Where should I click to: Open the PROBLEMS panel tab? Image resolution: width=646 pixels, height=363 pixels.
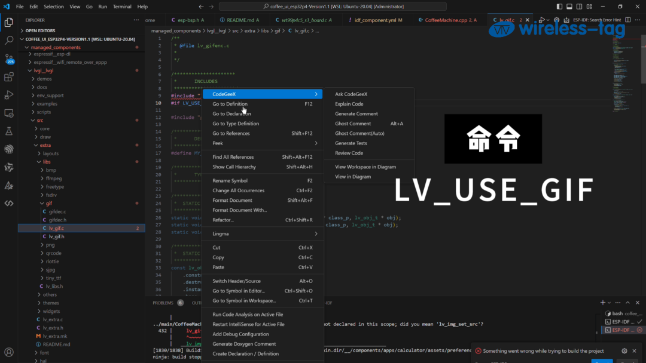[x=163, y=303]
